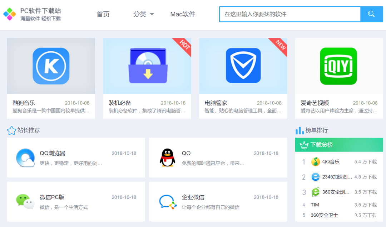Open the iQIYI green icon
This screenshot has height=227, width=386.
pyautogui.click(x=338, y=66)
